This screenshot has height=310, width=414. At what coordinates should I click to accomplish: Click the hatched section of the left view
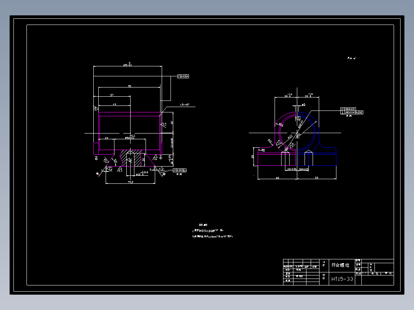point(131,158)
